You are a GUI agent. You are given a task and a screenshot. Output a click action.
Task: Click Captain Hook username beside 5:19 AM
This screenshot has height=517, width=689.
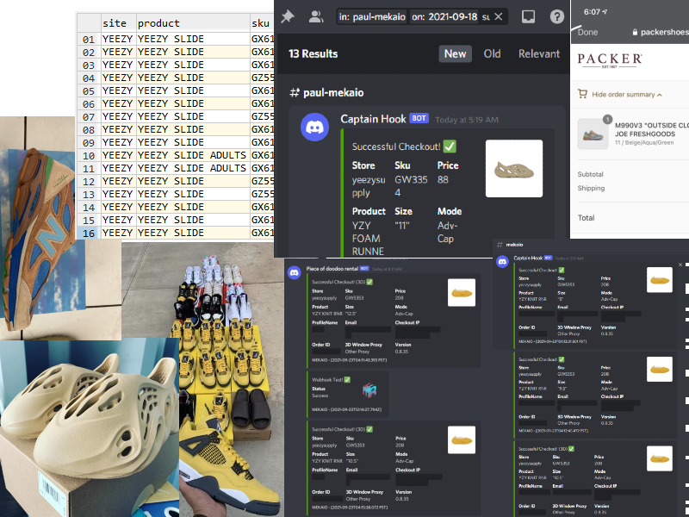373,119
